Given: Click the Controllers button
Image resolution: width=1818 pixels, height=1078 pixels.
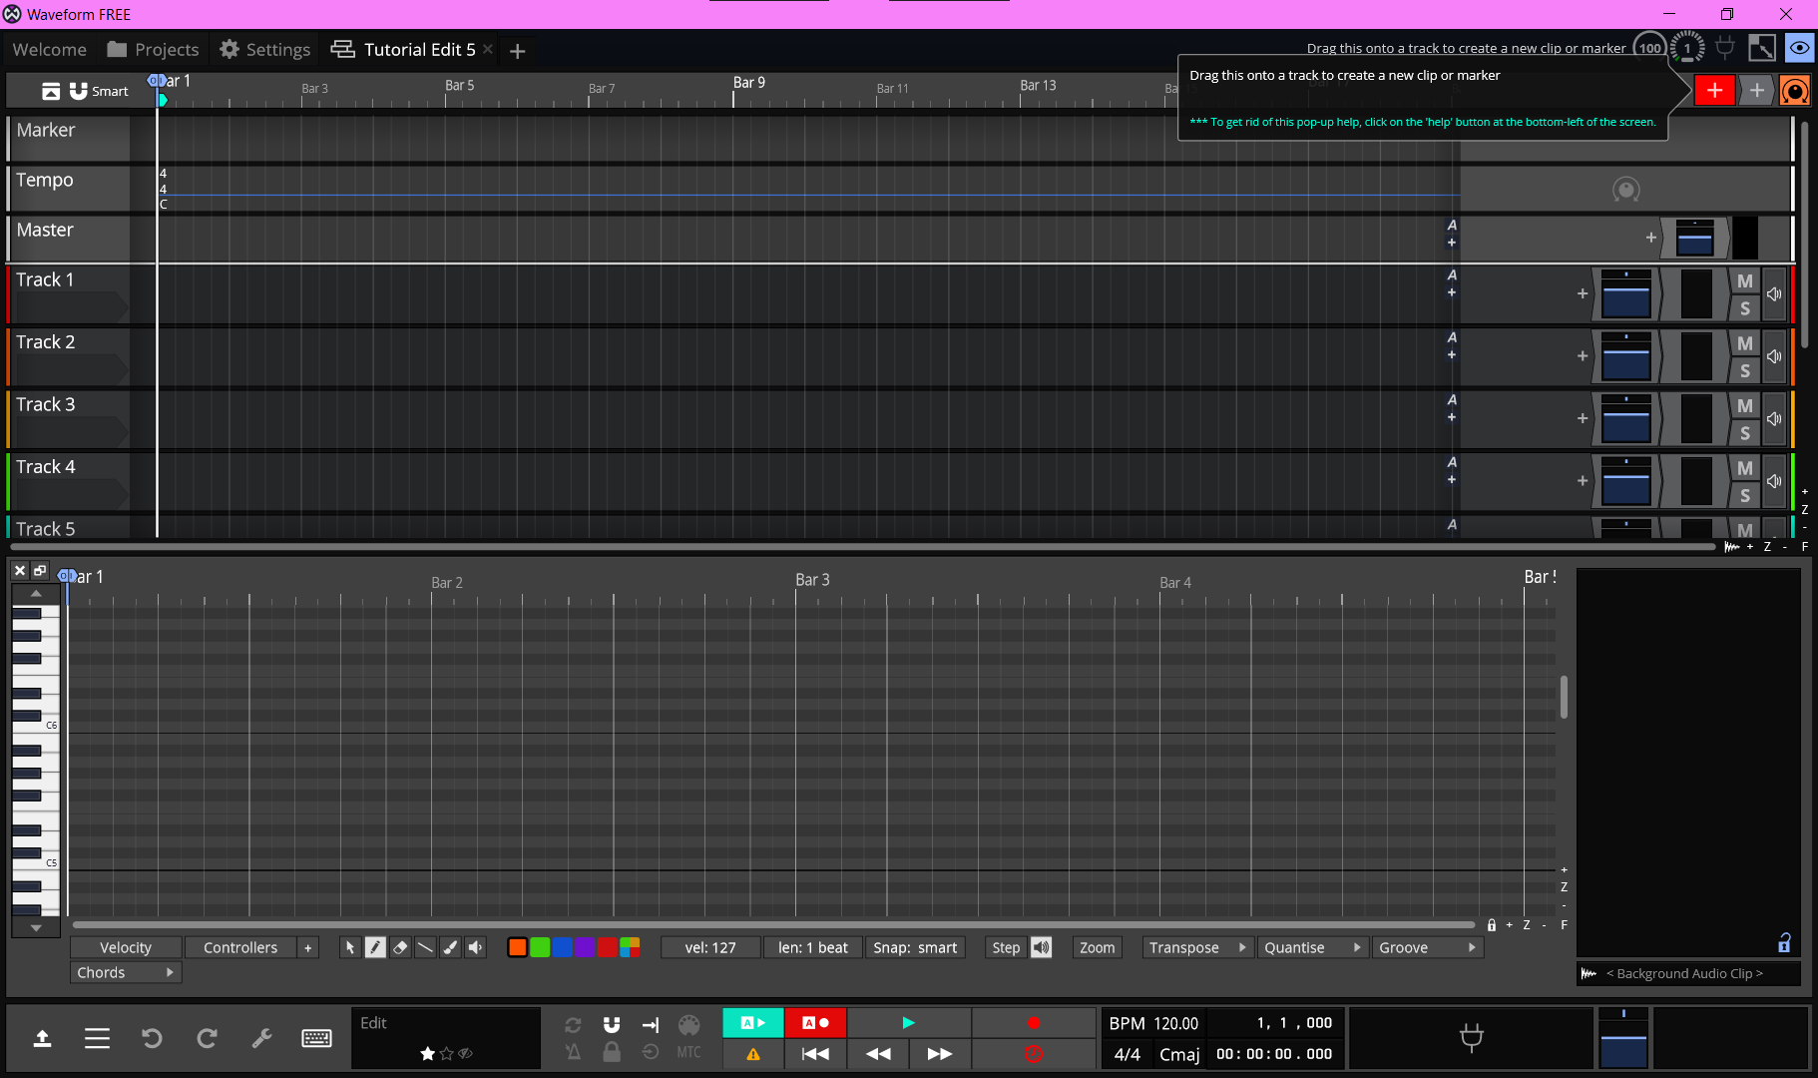Looking at the screenshot, I should pyautogui.click(x=240, y=947).
